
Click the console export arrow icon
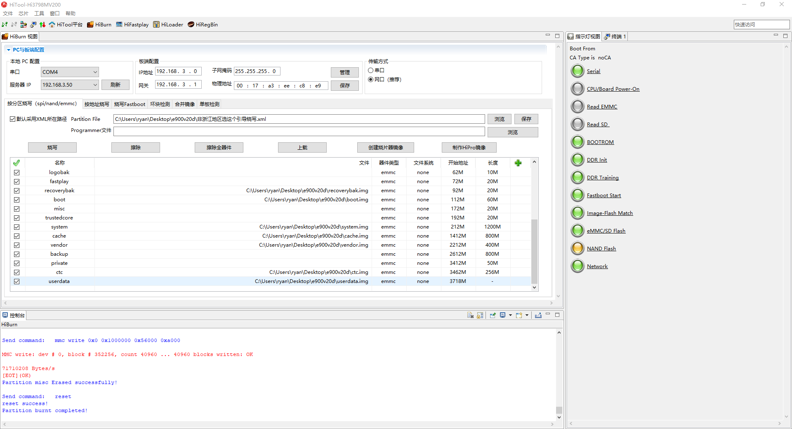click(538, 315)
